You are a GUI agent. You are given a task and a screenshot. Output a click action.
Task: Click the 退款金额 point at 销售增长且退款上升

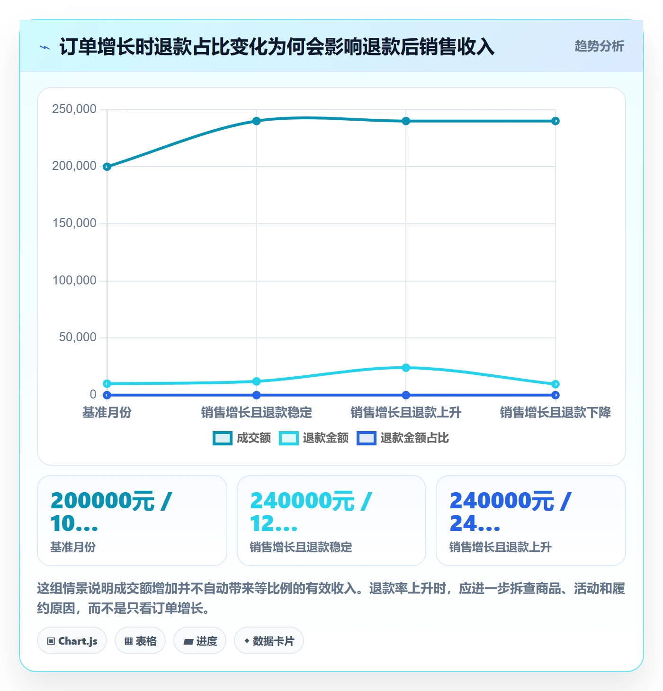click(x=406, y=368)
